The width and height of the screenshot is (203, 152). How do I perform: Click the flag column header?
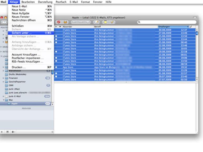pos(60,27)
